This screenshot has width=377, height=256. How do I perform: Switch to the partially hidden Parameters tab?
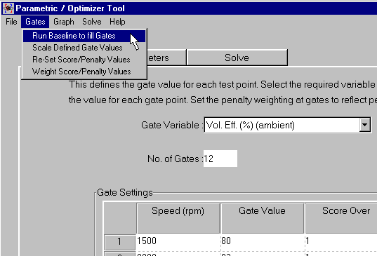point(166,58)
